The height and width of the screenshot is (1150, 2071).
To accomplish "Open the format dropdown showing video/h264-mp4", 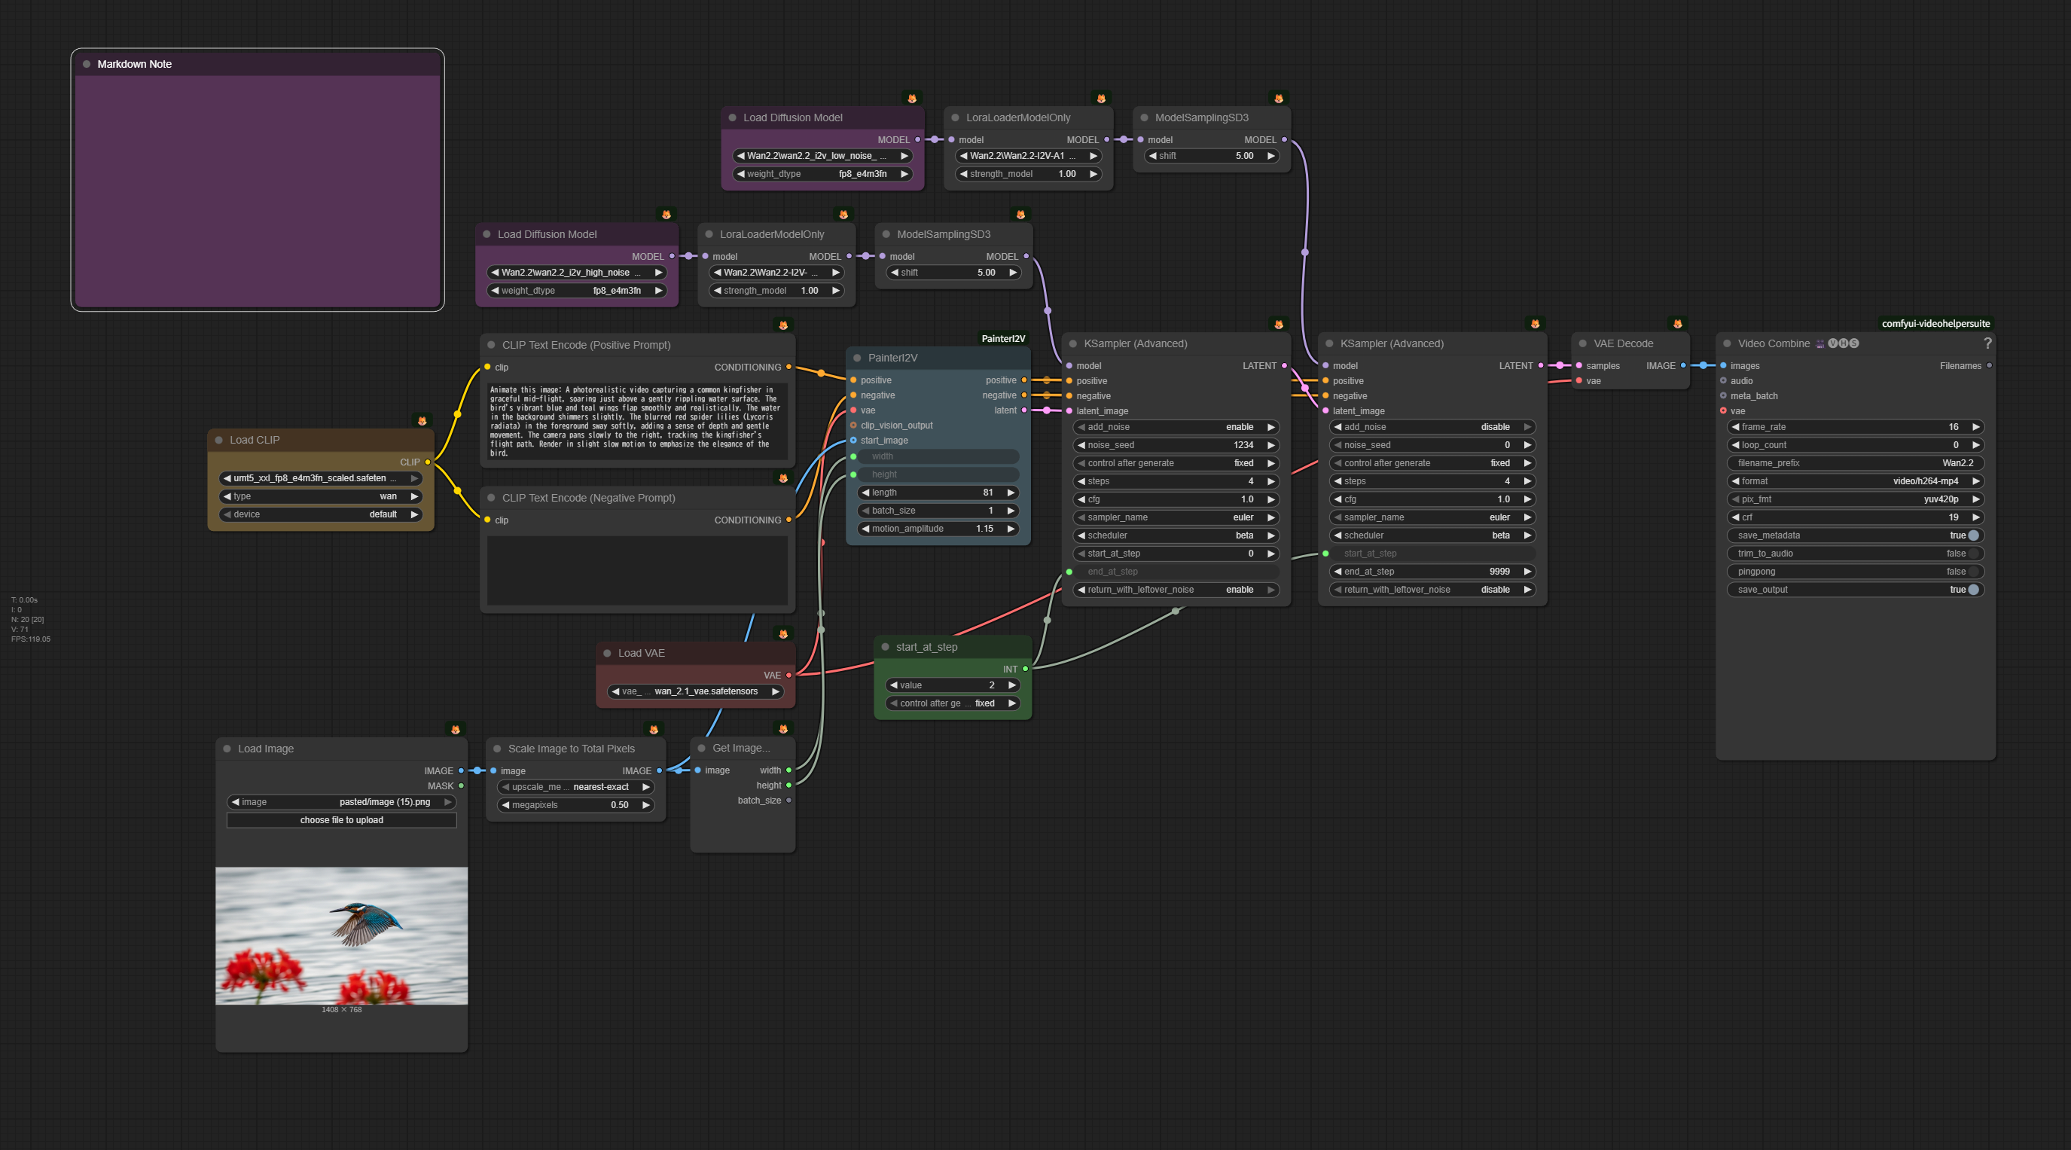I will pos(1855,481).
